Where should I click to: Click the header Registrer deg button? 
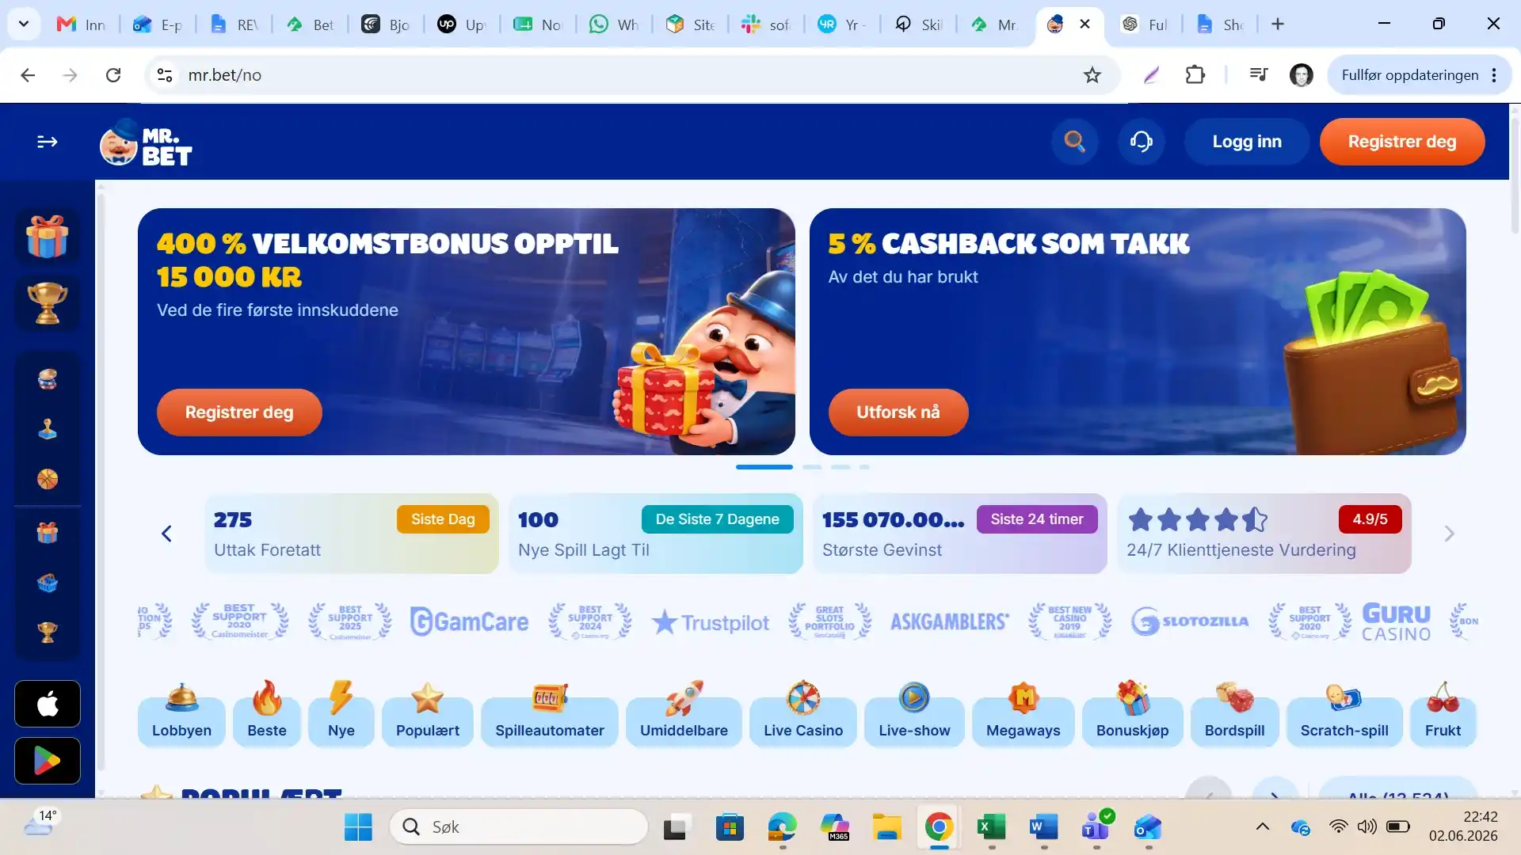pos(1402,142)
